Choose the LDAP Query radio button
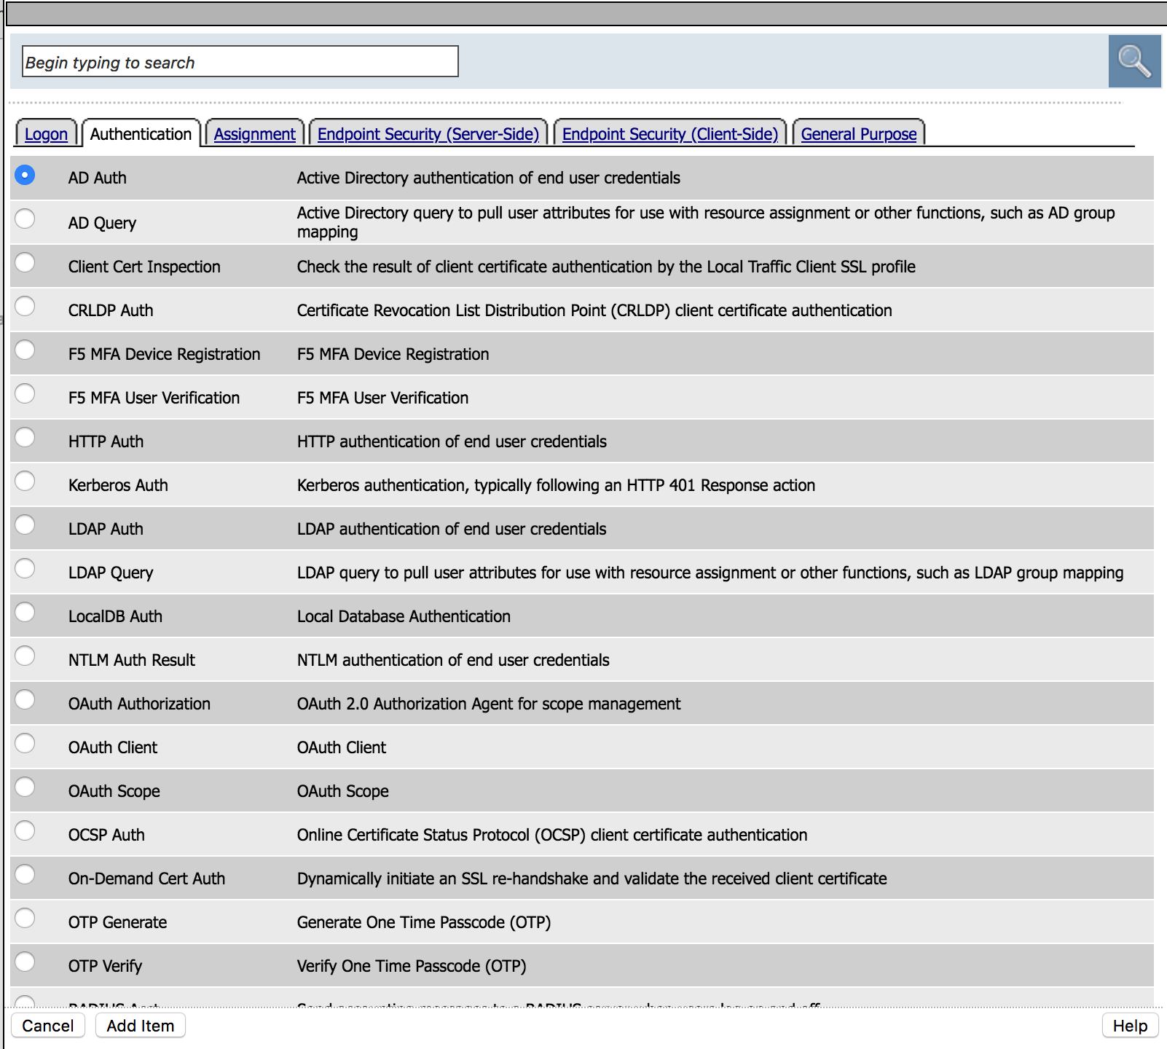This screenshot has width=1167, height=1049. (x=25, y=568)
